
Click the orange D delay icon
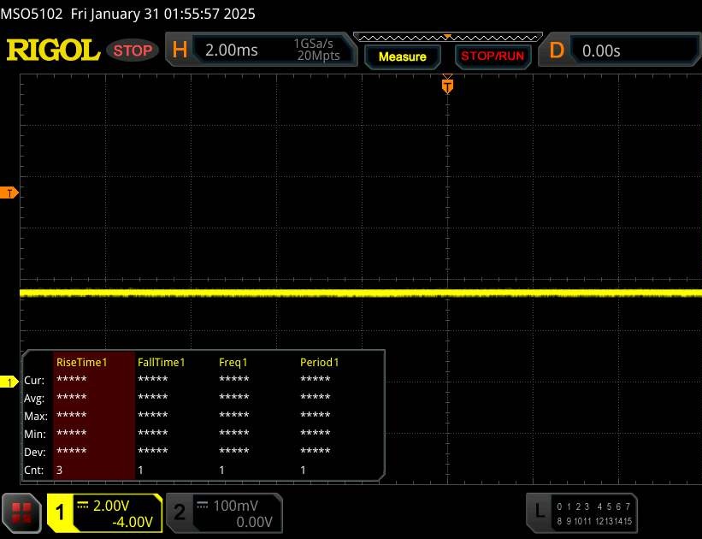tap(557, 50)
